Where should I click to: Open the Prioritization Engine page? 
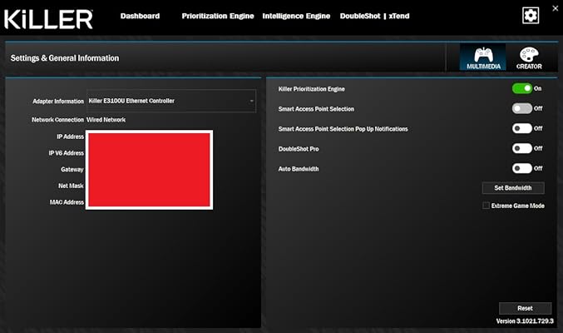218,16
